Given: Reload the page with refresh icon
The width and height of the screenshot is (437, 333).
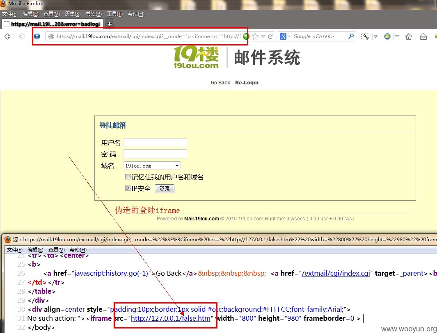Looking at the screenshot, I should coord(270,36).
